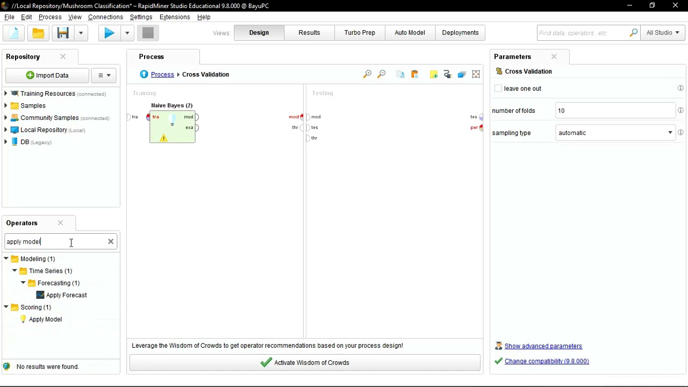This screenshot has width=688, height=387.
Task: Close the Operators panel
Action: [60, 223]
